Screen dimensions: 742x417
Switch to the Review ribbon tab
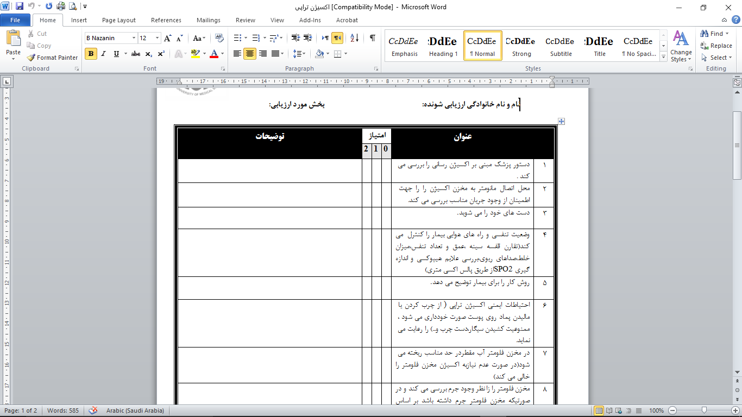[245, 20]
